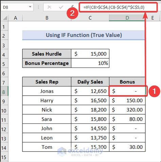Click the 'Sales Rep' header cell
161x162 pixels.
47,82
